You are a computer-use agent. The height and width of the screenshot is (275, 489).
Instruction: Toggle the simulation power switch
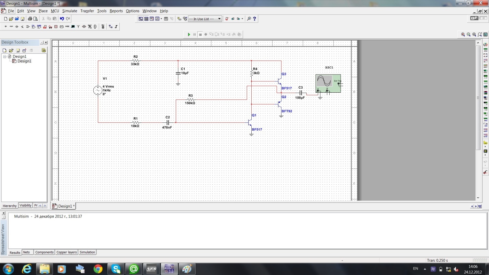(474, 18)
